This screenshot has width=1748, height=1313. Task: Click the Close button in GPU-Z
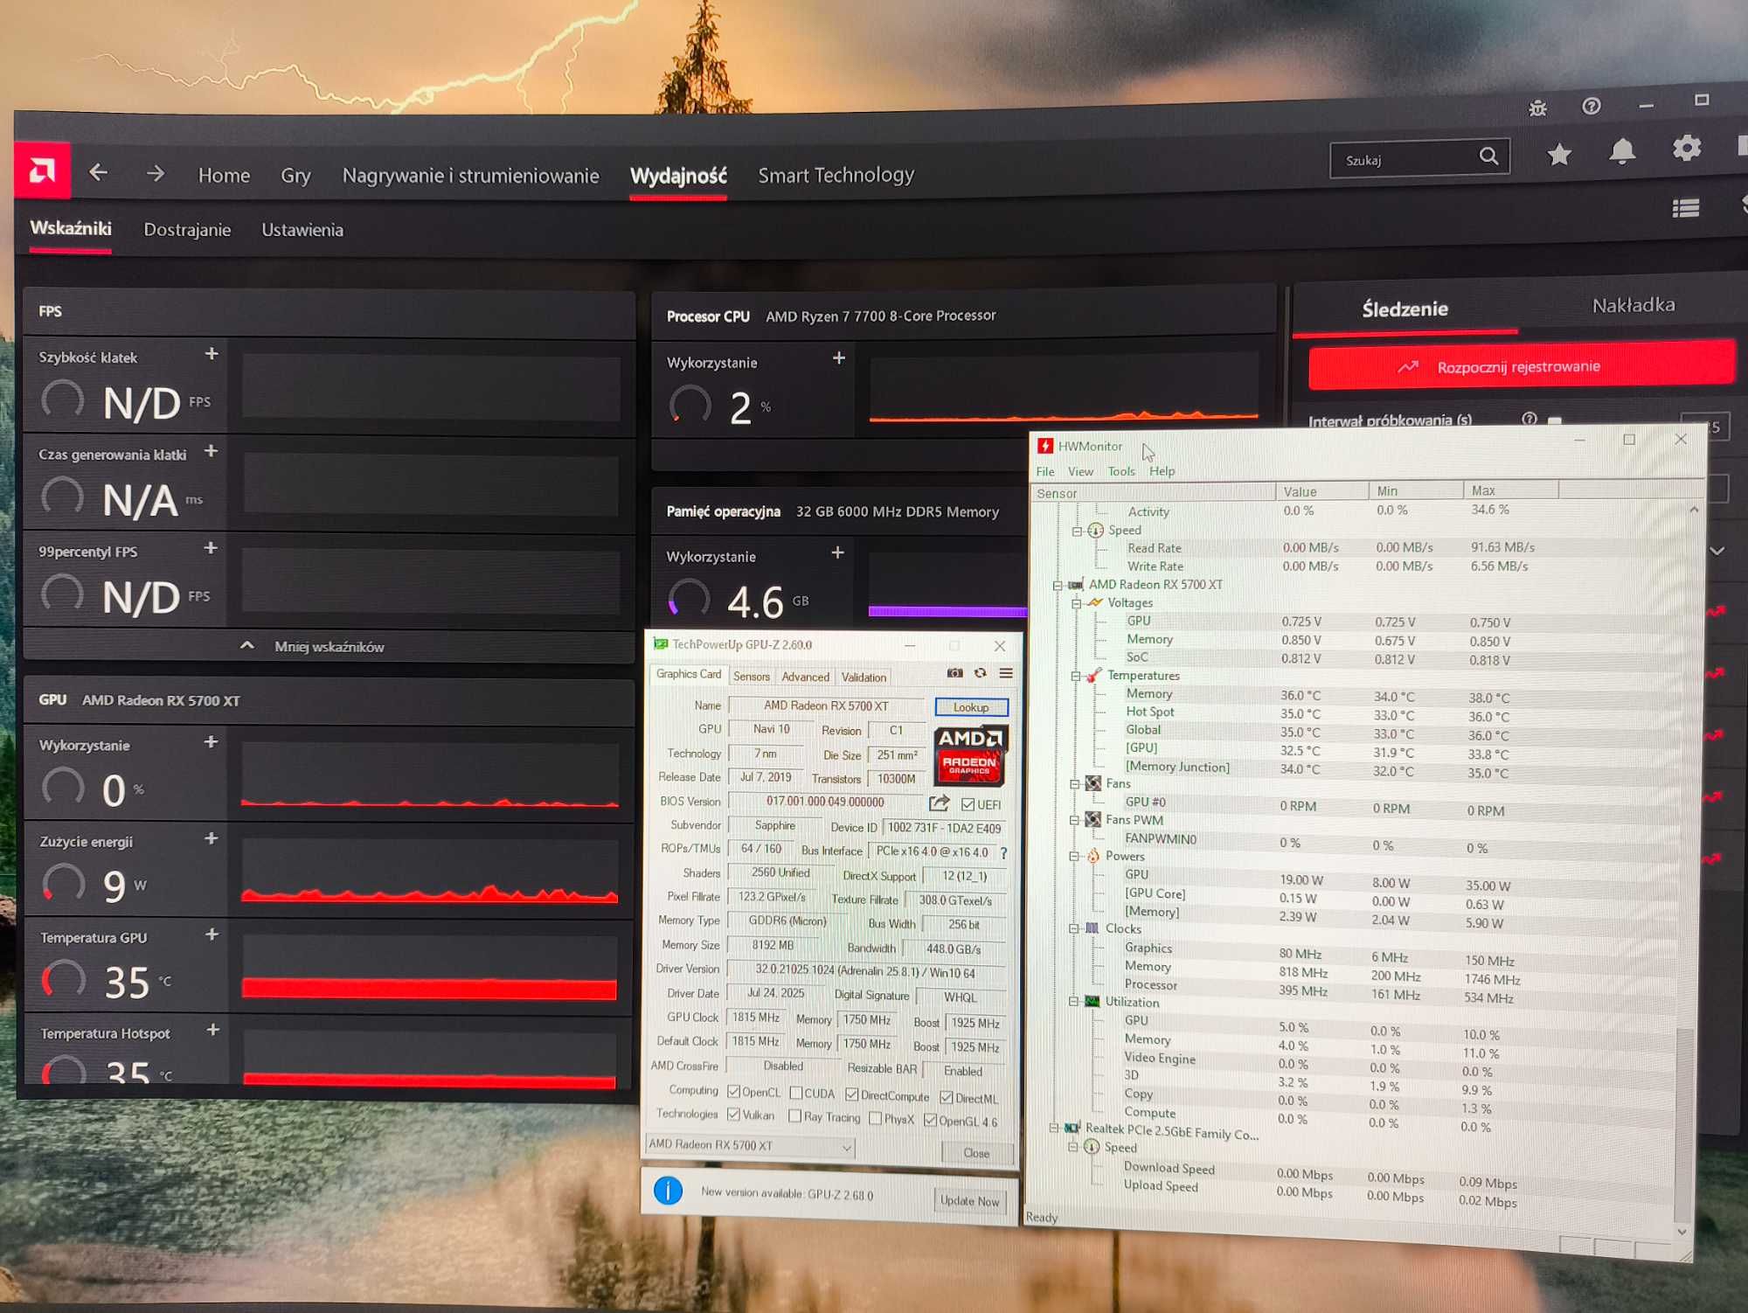976,1153
